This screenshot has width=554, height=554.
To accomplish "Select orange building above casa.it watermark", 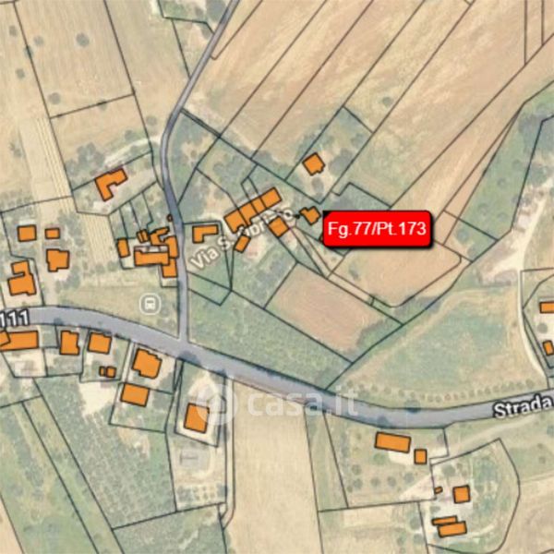I will coord(197,418).
